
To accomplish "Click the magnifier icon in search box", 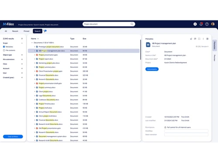I will click(x=132, y=24).
